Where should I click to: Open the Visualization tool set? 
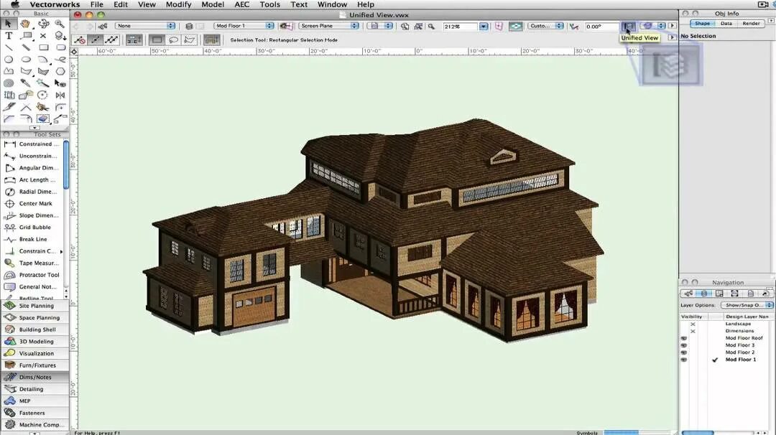click(x=34, y=353)
